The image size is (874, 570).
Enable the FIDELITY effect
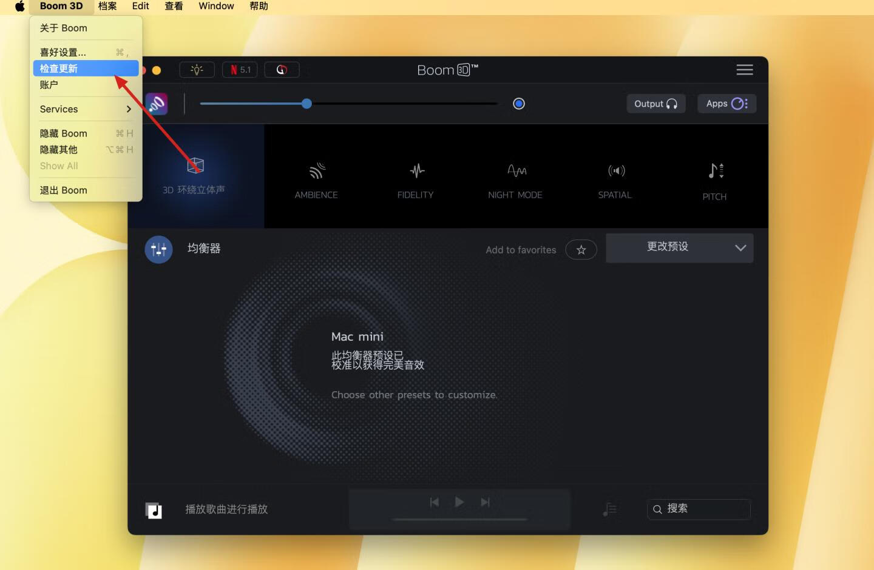pyautogui.click(x=416, y=180)
